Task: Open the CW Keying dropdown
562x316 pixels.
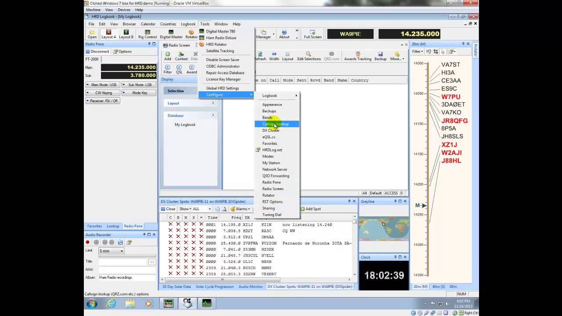Action: point(102,93)
